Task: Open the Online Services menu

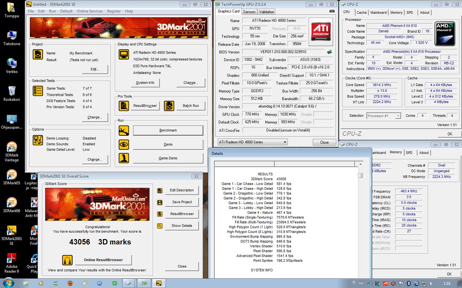Action: 90,11
